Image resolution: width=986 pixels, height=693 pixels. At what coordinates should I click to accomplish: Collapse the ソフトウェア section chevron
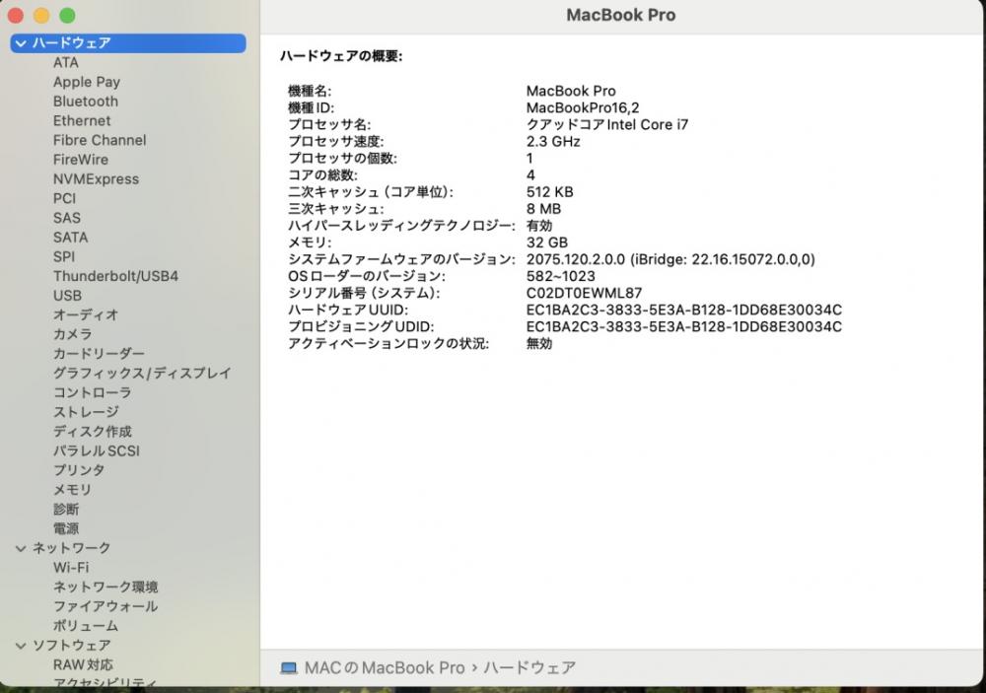[x=21, y=646]
